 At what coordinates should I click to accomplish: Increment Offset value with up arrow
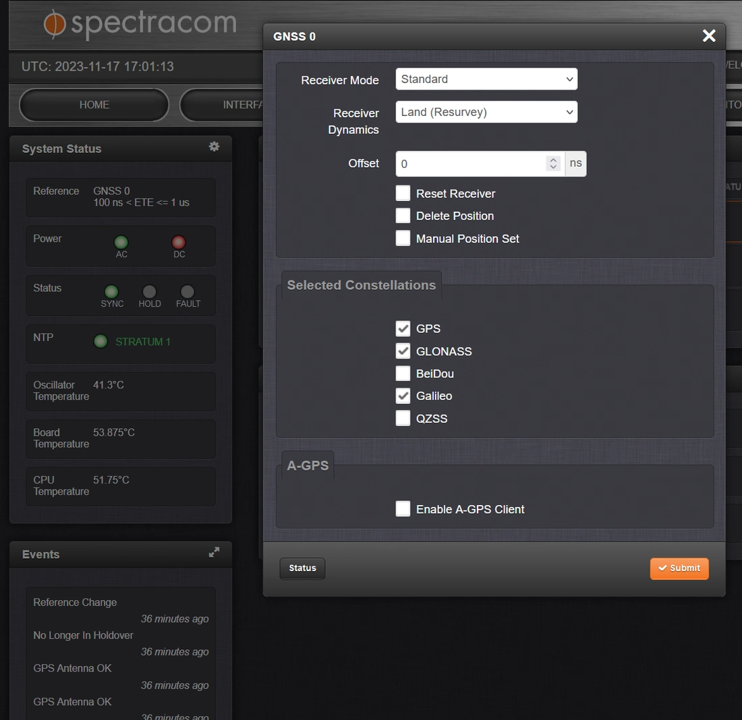tap(552, 160)
